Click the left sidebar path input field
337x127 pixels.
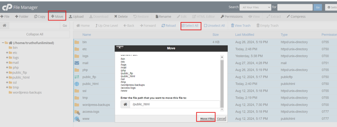[x=34, y=26]
